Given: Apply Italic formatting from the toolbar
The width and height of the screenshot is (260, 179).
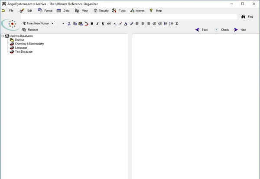Looking at the screenshot, I should pos(97,24).
